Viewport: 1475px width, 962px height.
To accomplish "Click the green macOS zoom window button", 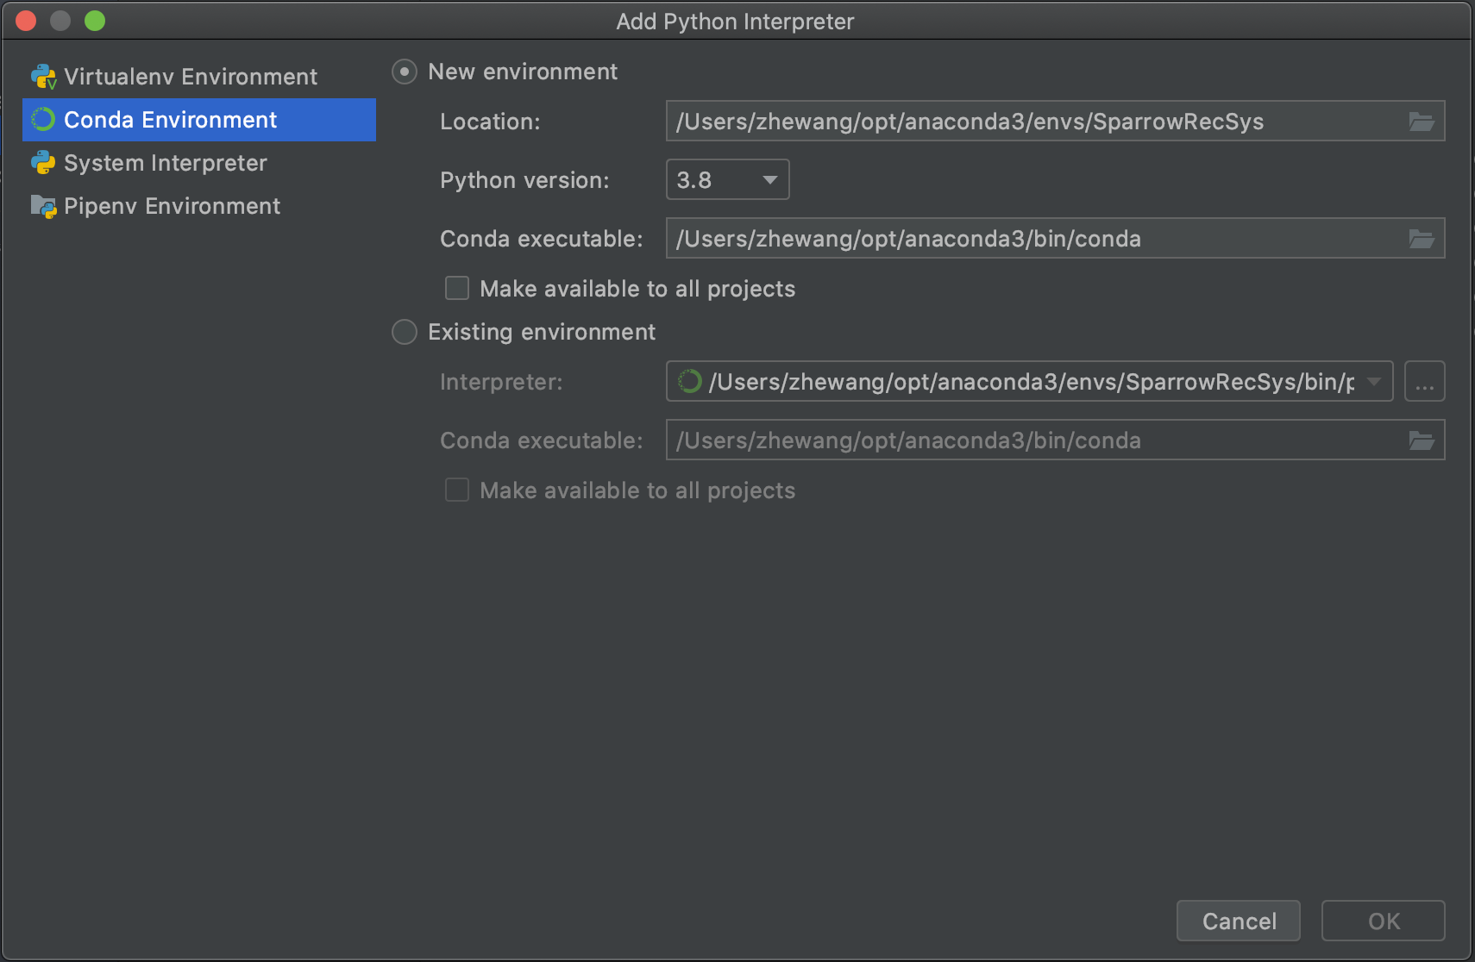I will [95, 21].
